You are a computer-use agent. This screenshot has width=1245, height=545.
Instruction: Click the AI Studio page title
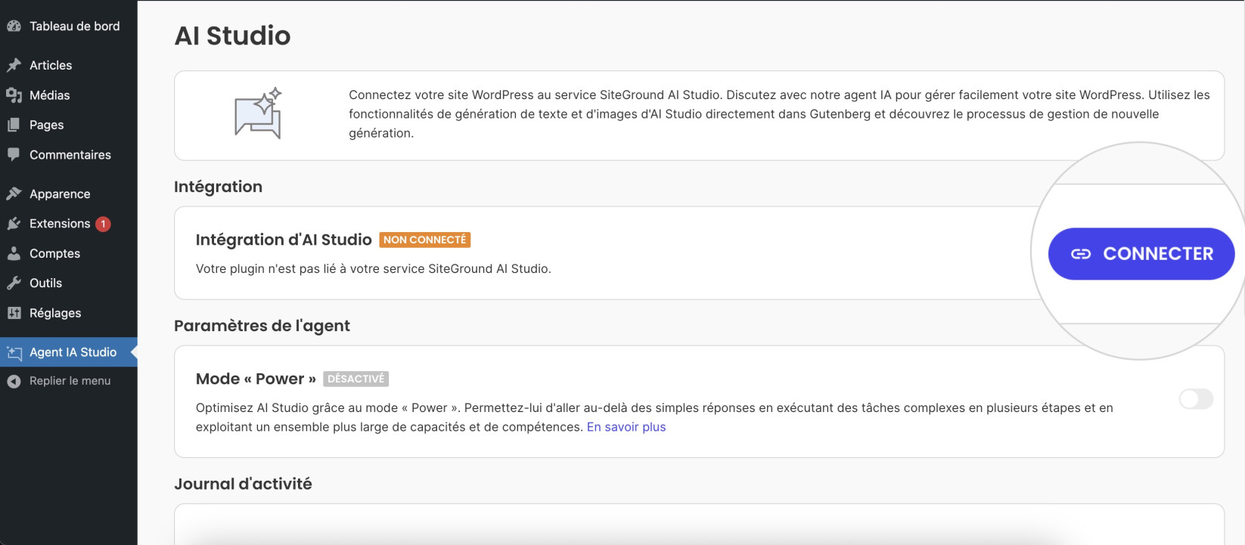(x=232, y=36)
